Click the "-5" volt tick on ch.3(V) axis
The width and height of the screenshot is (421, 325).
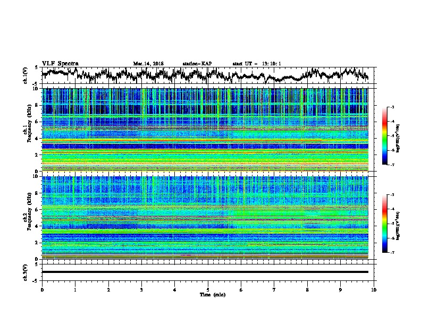(36, 281)
